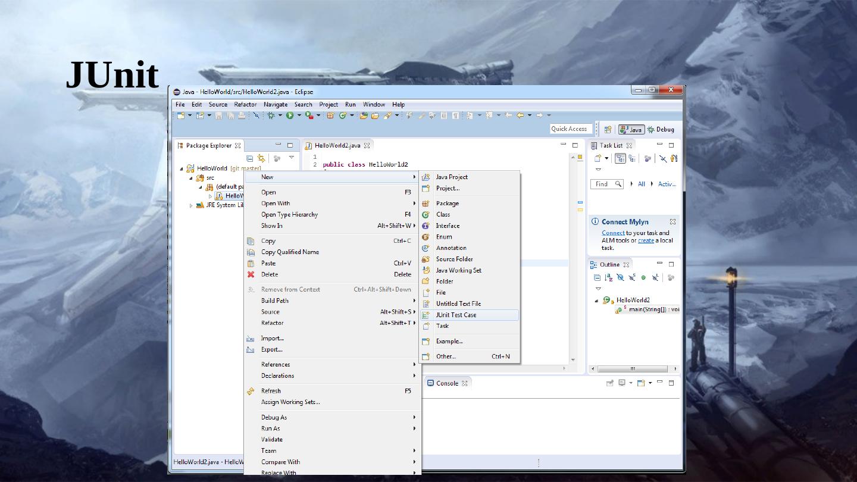This screenshot has height=482, width=857.
Task: Click the Quick Access search field
Action: (x=569, y=129)
